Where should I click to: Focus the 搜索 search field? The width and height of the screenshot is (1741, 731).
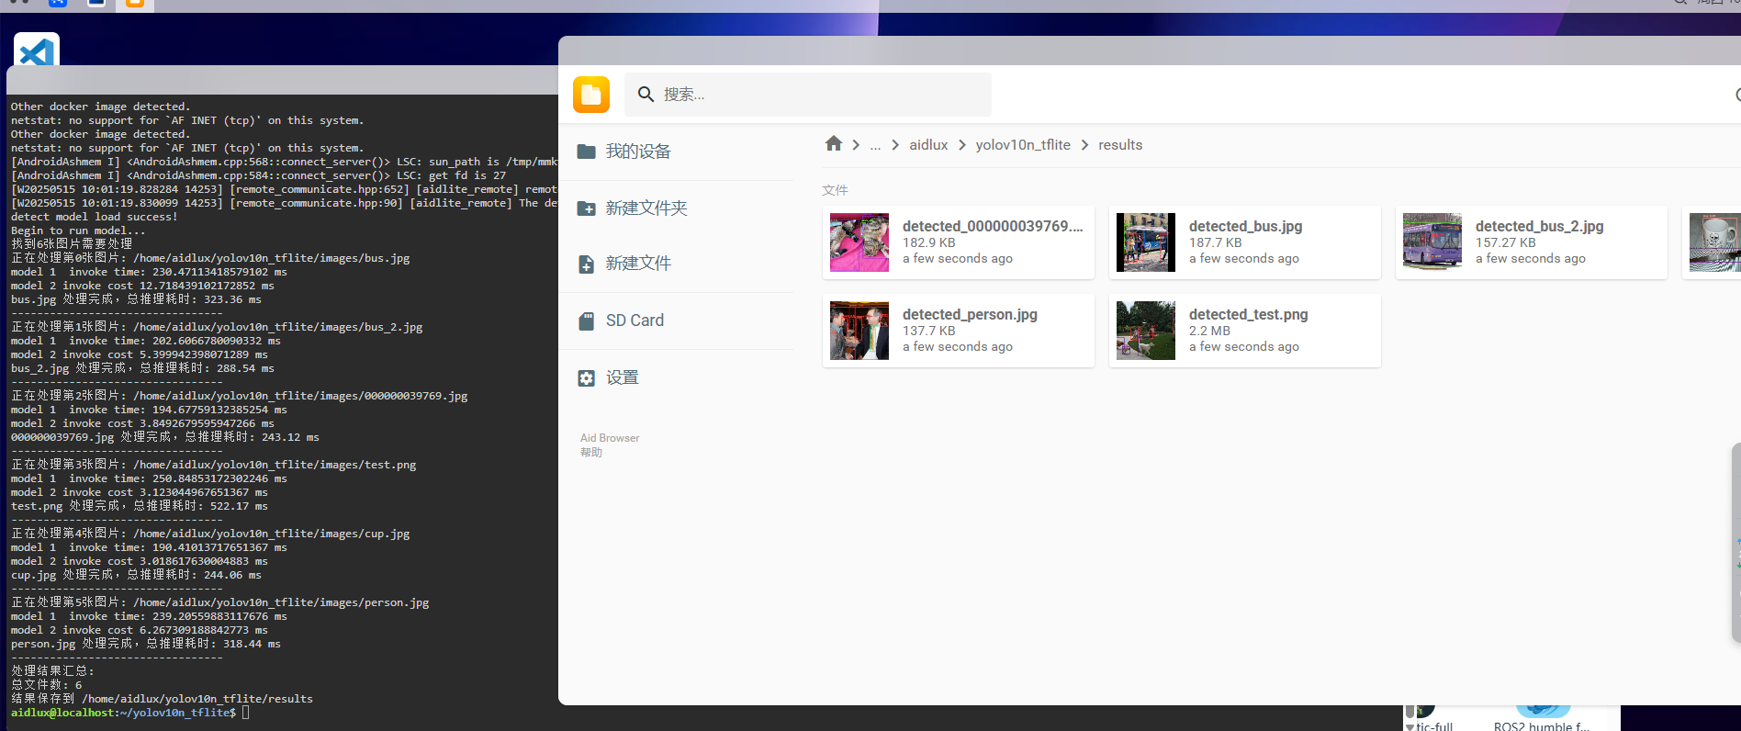point(808,95)
